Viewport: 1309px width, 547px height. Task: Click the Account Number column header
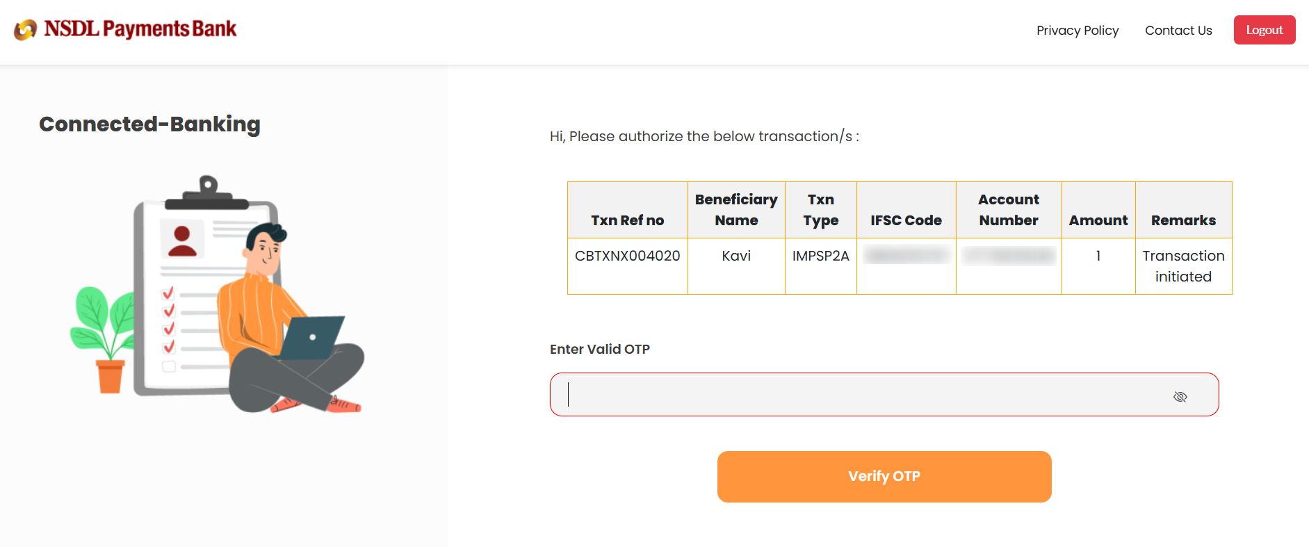[x=1008, y=210]
